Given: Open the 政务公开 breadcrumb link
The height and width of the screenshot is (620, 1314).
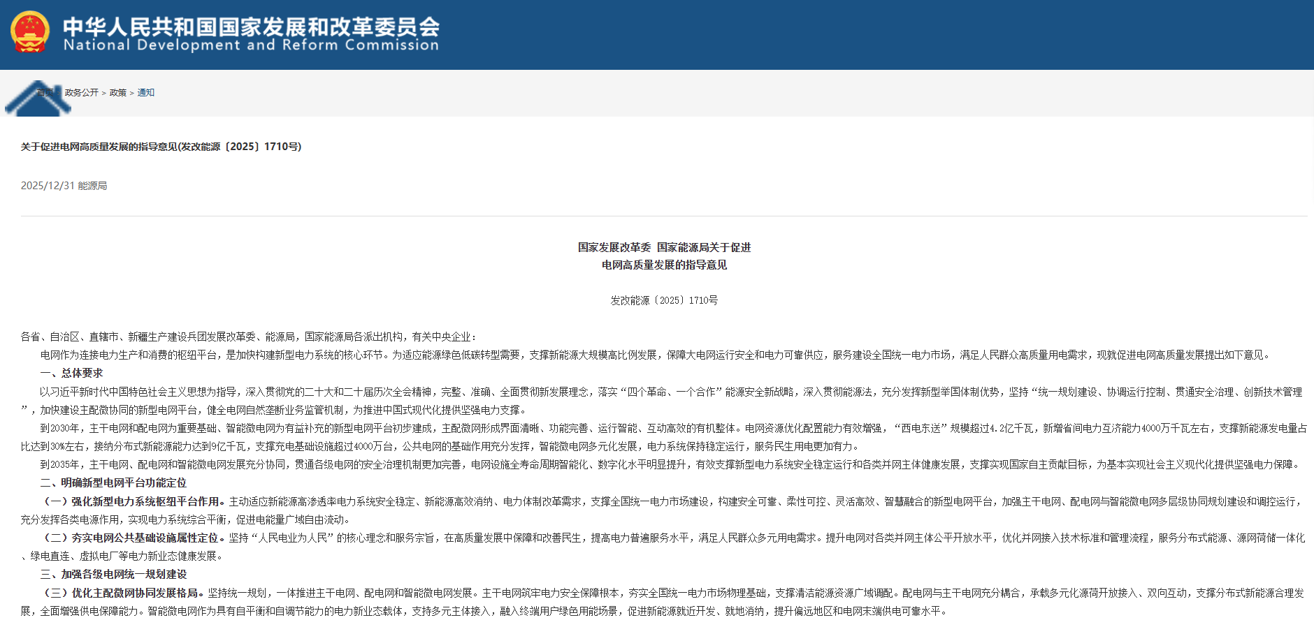Looking at the screenshot, I should (82, 93).
